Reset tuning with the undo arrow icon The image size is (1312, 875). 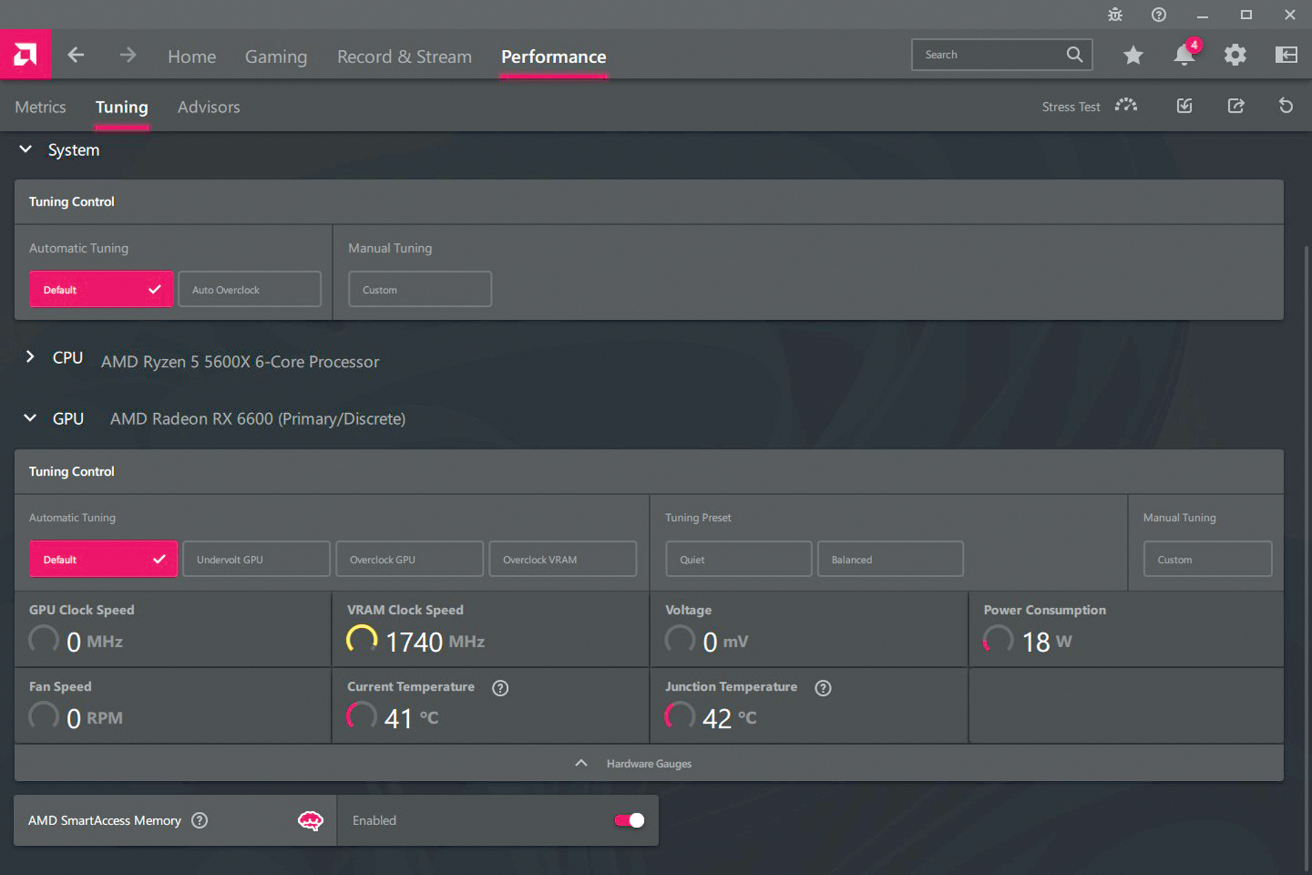pos(1286,106)
